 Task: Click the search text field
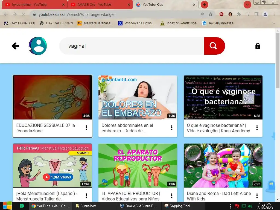pos(132,46)
